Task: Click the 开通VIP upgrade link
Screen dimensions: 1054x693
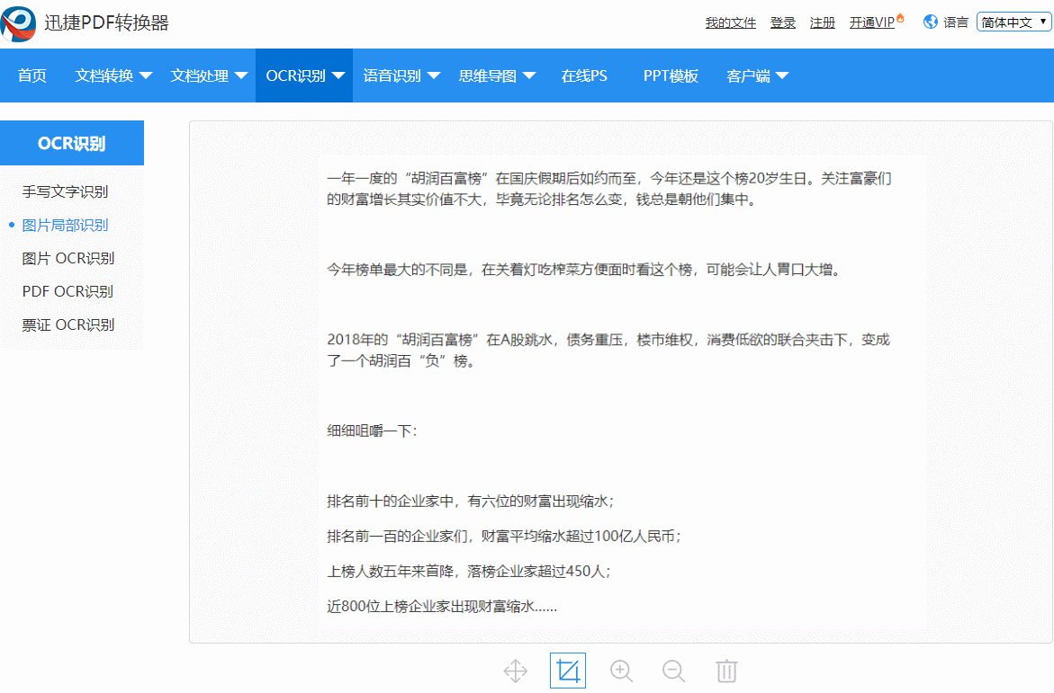Action: tap(870, 22)
